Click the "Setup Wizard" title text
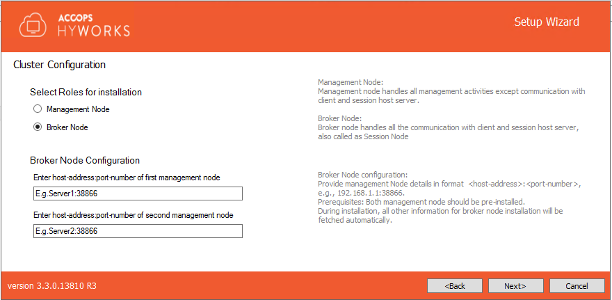The image size is (612, 300). click(547, 22)
